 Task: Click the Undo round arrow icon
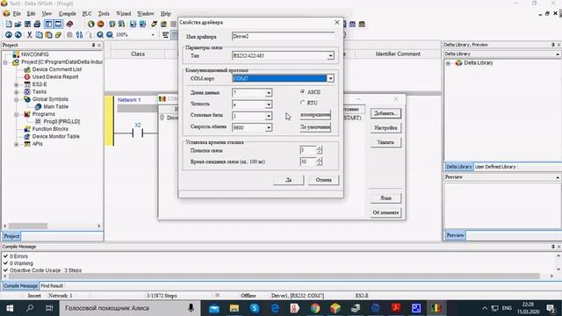pyautogui.click(x=8, y=35)
